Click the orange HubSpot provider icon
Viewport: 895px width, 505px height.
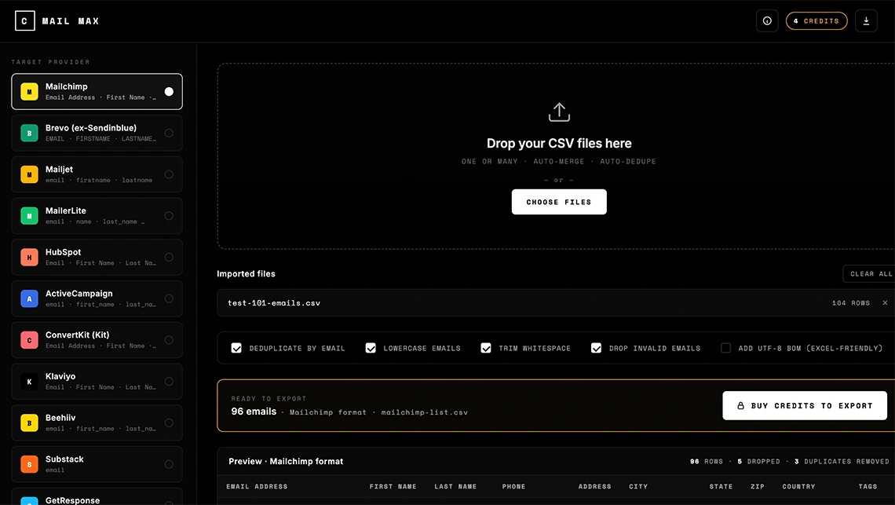pyautogui.click(x=29, y=257)
